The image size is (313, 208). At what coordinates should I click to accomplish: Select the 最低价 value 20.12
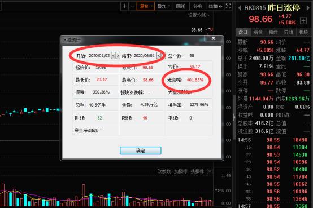click(x=102, y=79)
